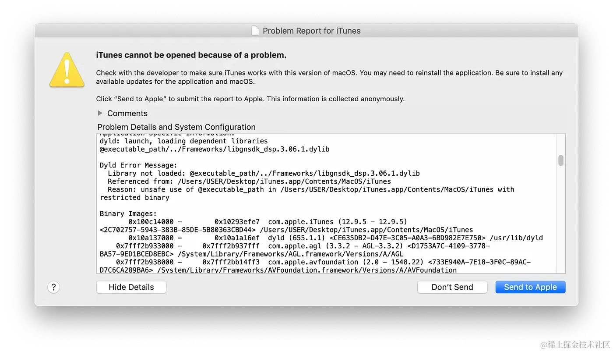Click the AGL.framework/Versions/A/AGL path line
The height and width of the screenshot is (352, 613).
(x=251, y=254)
